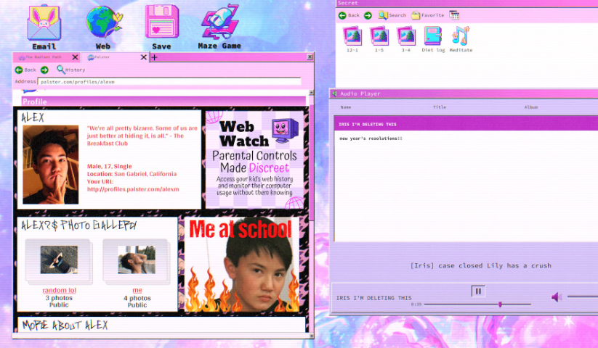Close The Radiant Path tab
The height and width of the screenshot is (348, 598).
75,57
